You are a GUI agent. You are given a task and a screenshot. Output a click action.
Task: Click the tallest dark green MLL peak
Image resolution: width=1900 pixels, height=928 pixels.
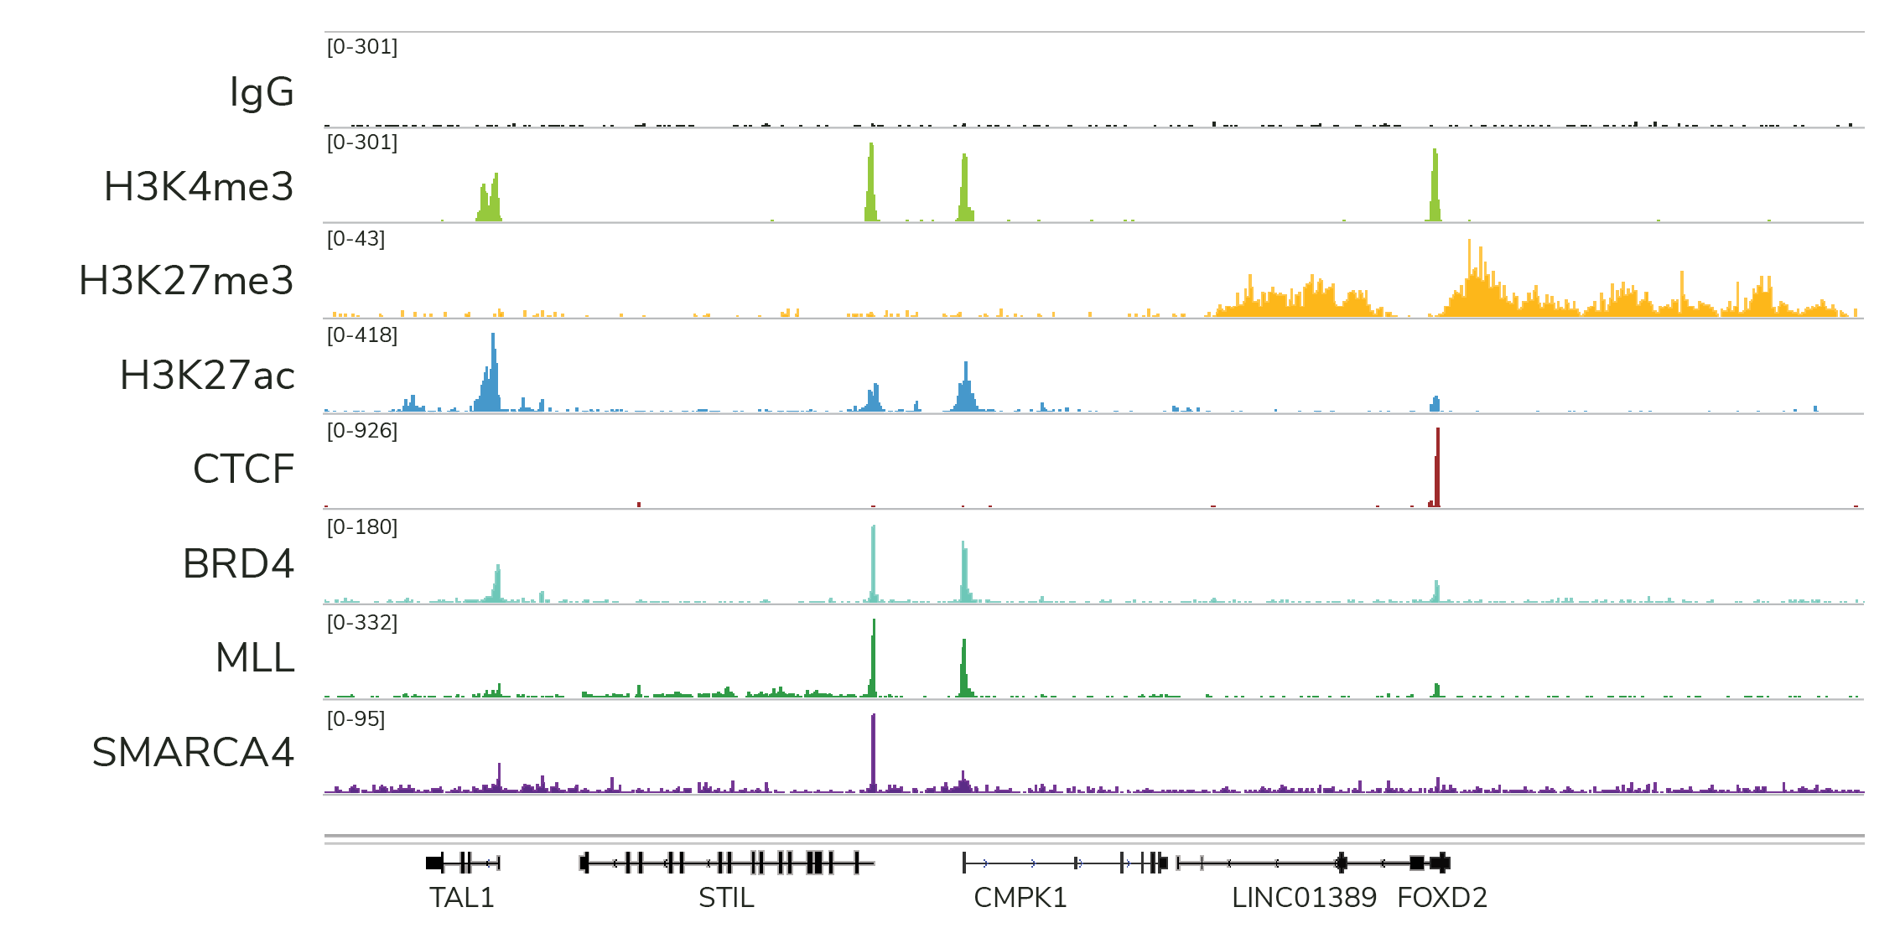[x=873, y=658]
